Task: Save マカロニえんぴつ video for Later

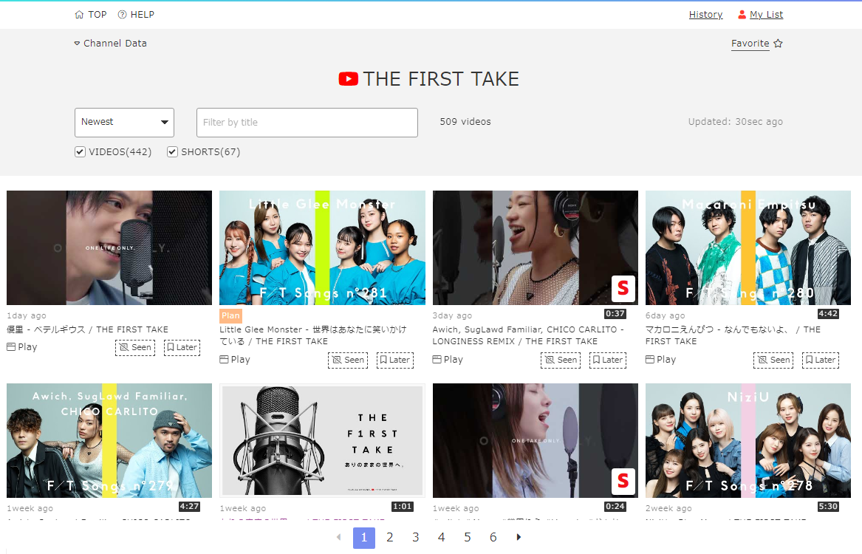Action: (821, 360)
